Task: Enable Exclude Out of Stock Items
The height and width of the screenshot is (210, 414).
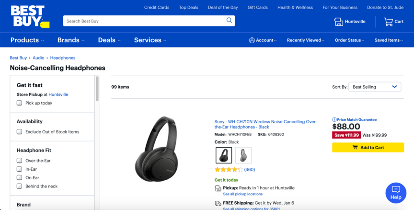Action: click(20, 132)
